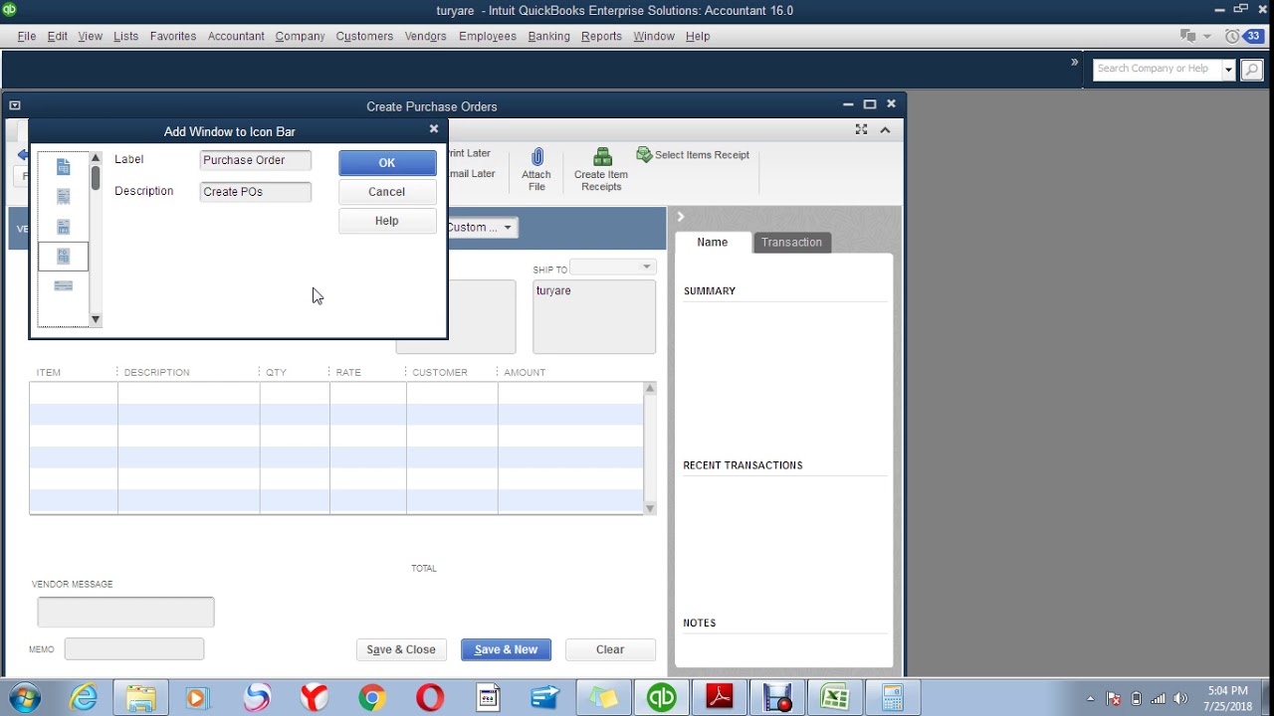Click the Vendor Message field
Screen dimensions: 1274x716
[x=125, y=612]
